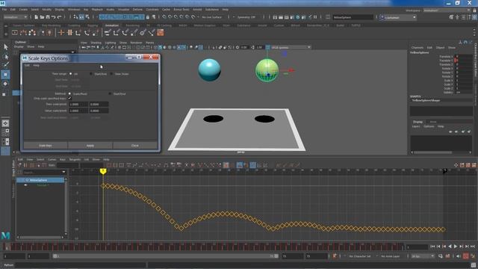Click the sign-in user account icon
Viewport: 478px width, 269px height.
pyautogui.click(x=382, y=17)
